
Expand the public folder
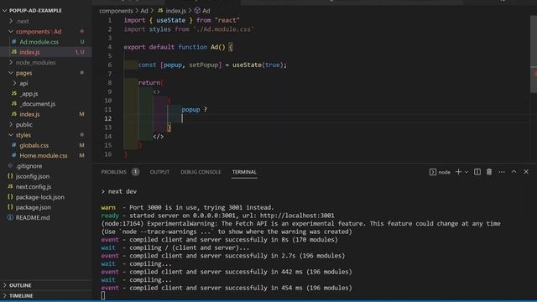point(11,124)
